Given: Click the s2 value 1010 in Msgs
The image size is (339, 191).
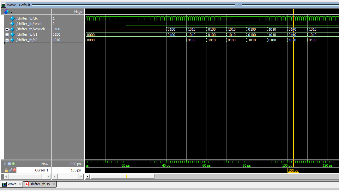Looking at the screenshot, I should (x=57, y=40).
